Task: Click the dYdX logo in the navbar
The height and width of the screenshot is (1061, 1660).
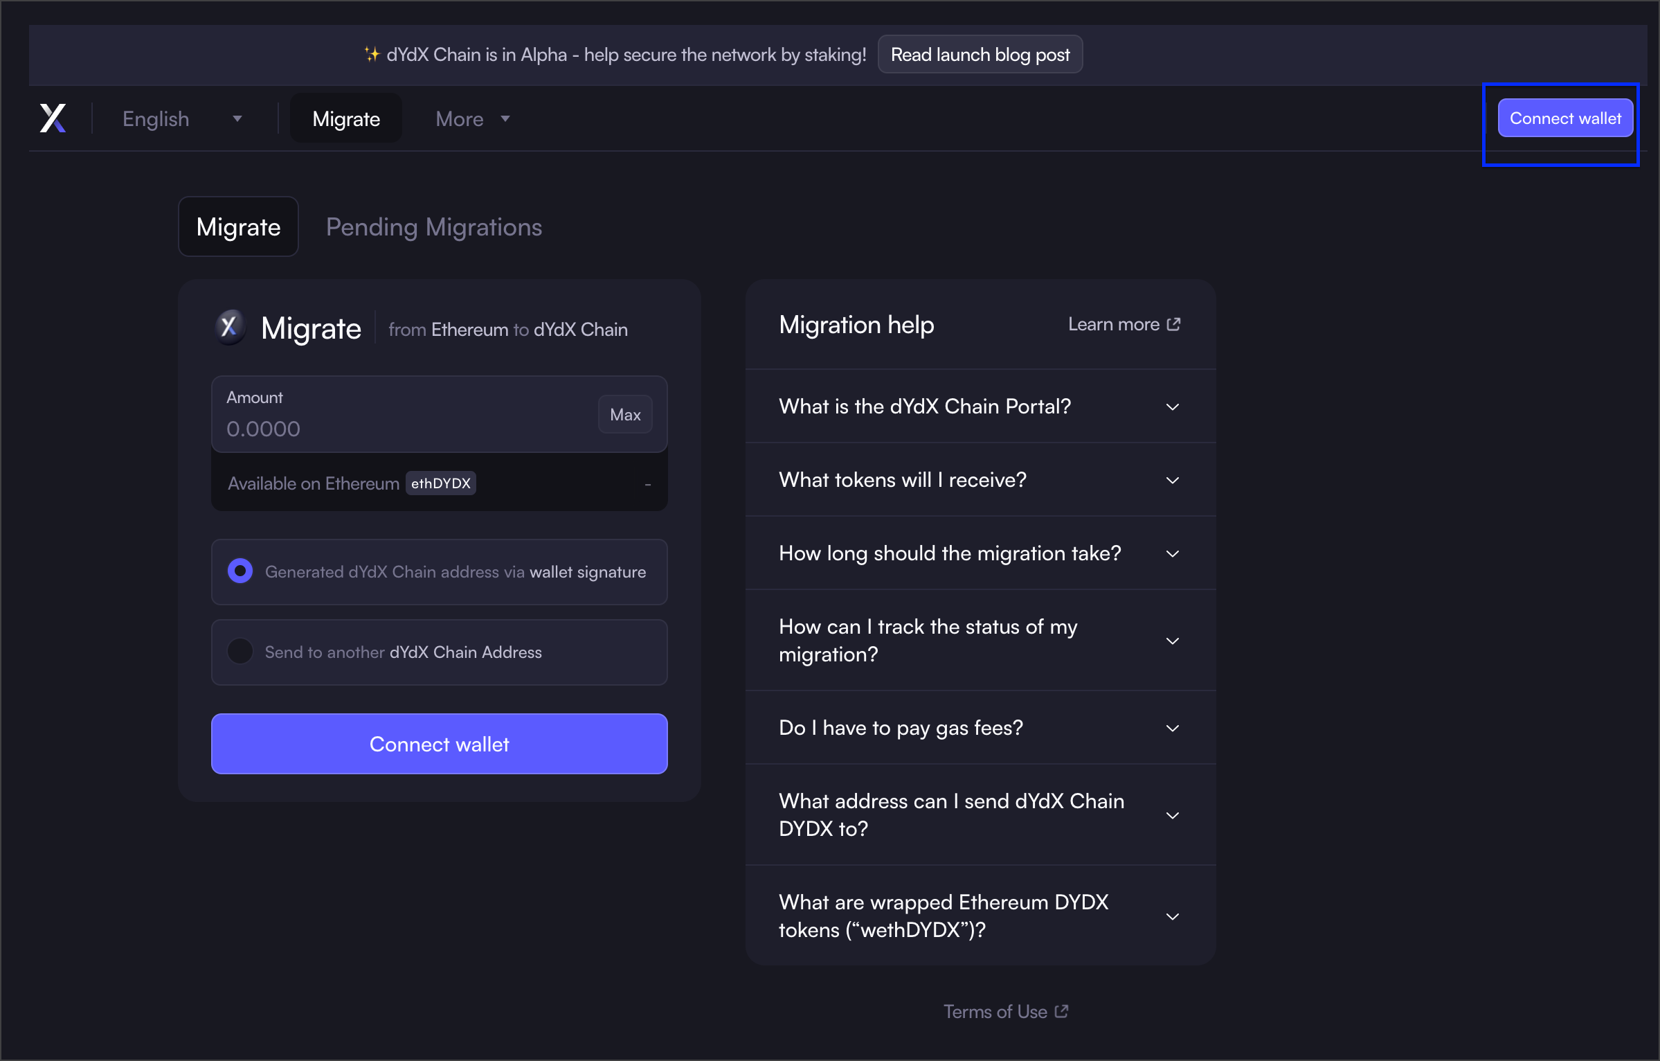Action: pyautogui.click(x=53, y=118)
